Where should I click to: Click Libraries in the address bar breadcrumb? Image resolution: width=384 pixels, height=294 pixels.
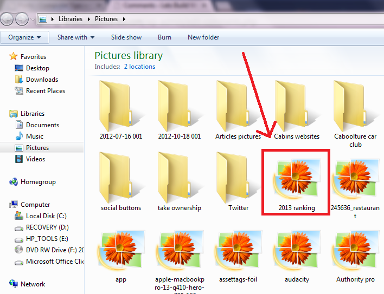[71, 19]
